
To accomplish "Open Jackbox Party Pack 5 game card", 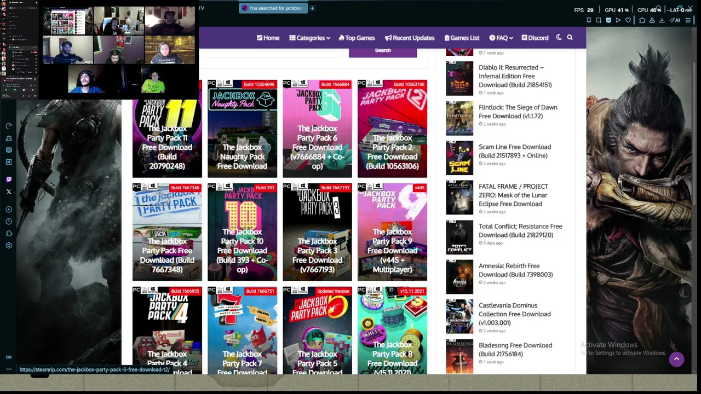I will click(x=317, y=331).
